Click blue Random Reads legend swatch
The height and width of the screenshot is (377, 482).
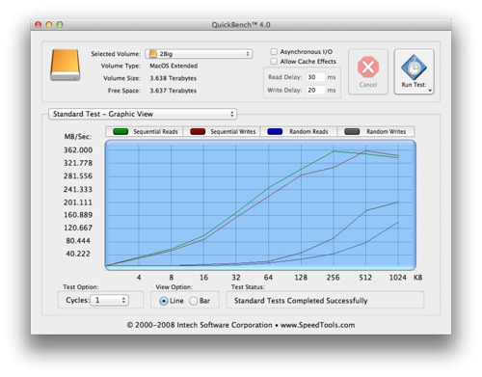pos(275,131)
